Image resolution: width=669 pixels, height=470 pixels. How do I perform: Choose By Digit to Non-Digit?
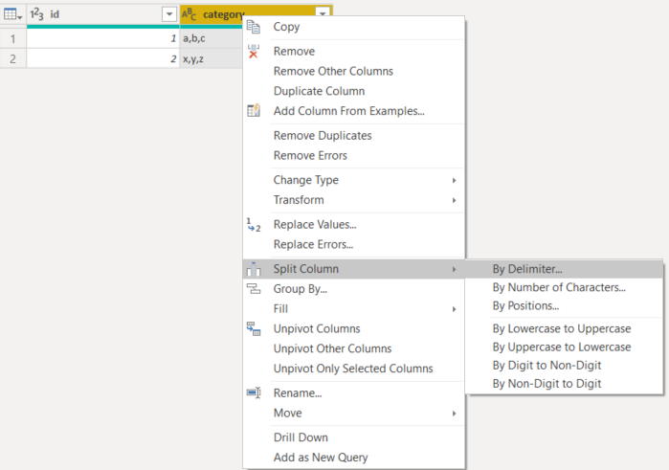point(564,366)
